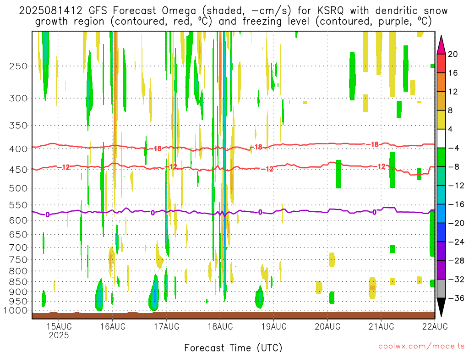Click the 500 pressure level label
Viewport: 469px width, 352px height.
pyautogui.click(x=18, y=188)
